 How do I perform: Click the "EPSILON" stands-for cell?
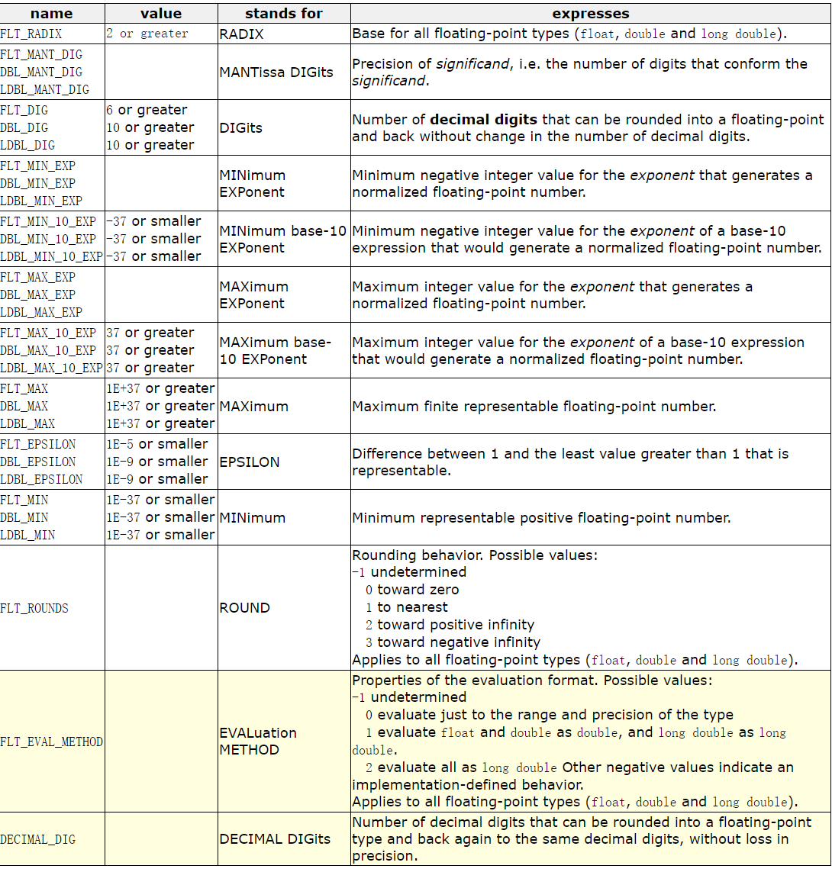click(250, 462)
